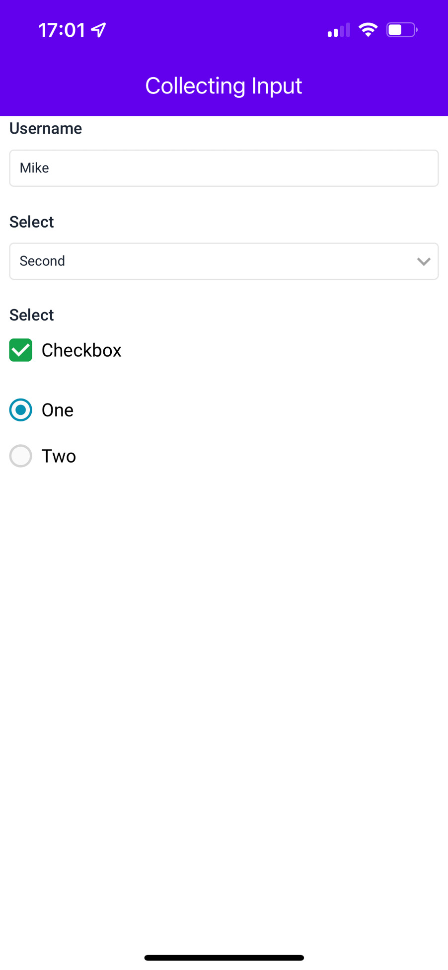
Task: Tap the cellular signal bars icon
Action: click(x=338, y=30)
